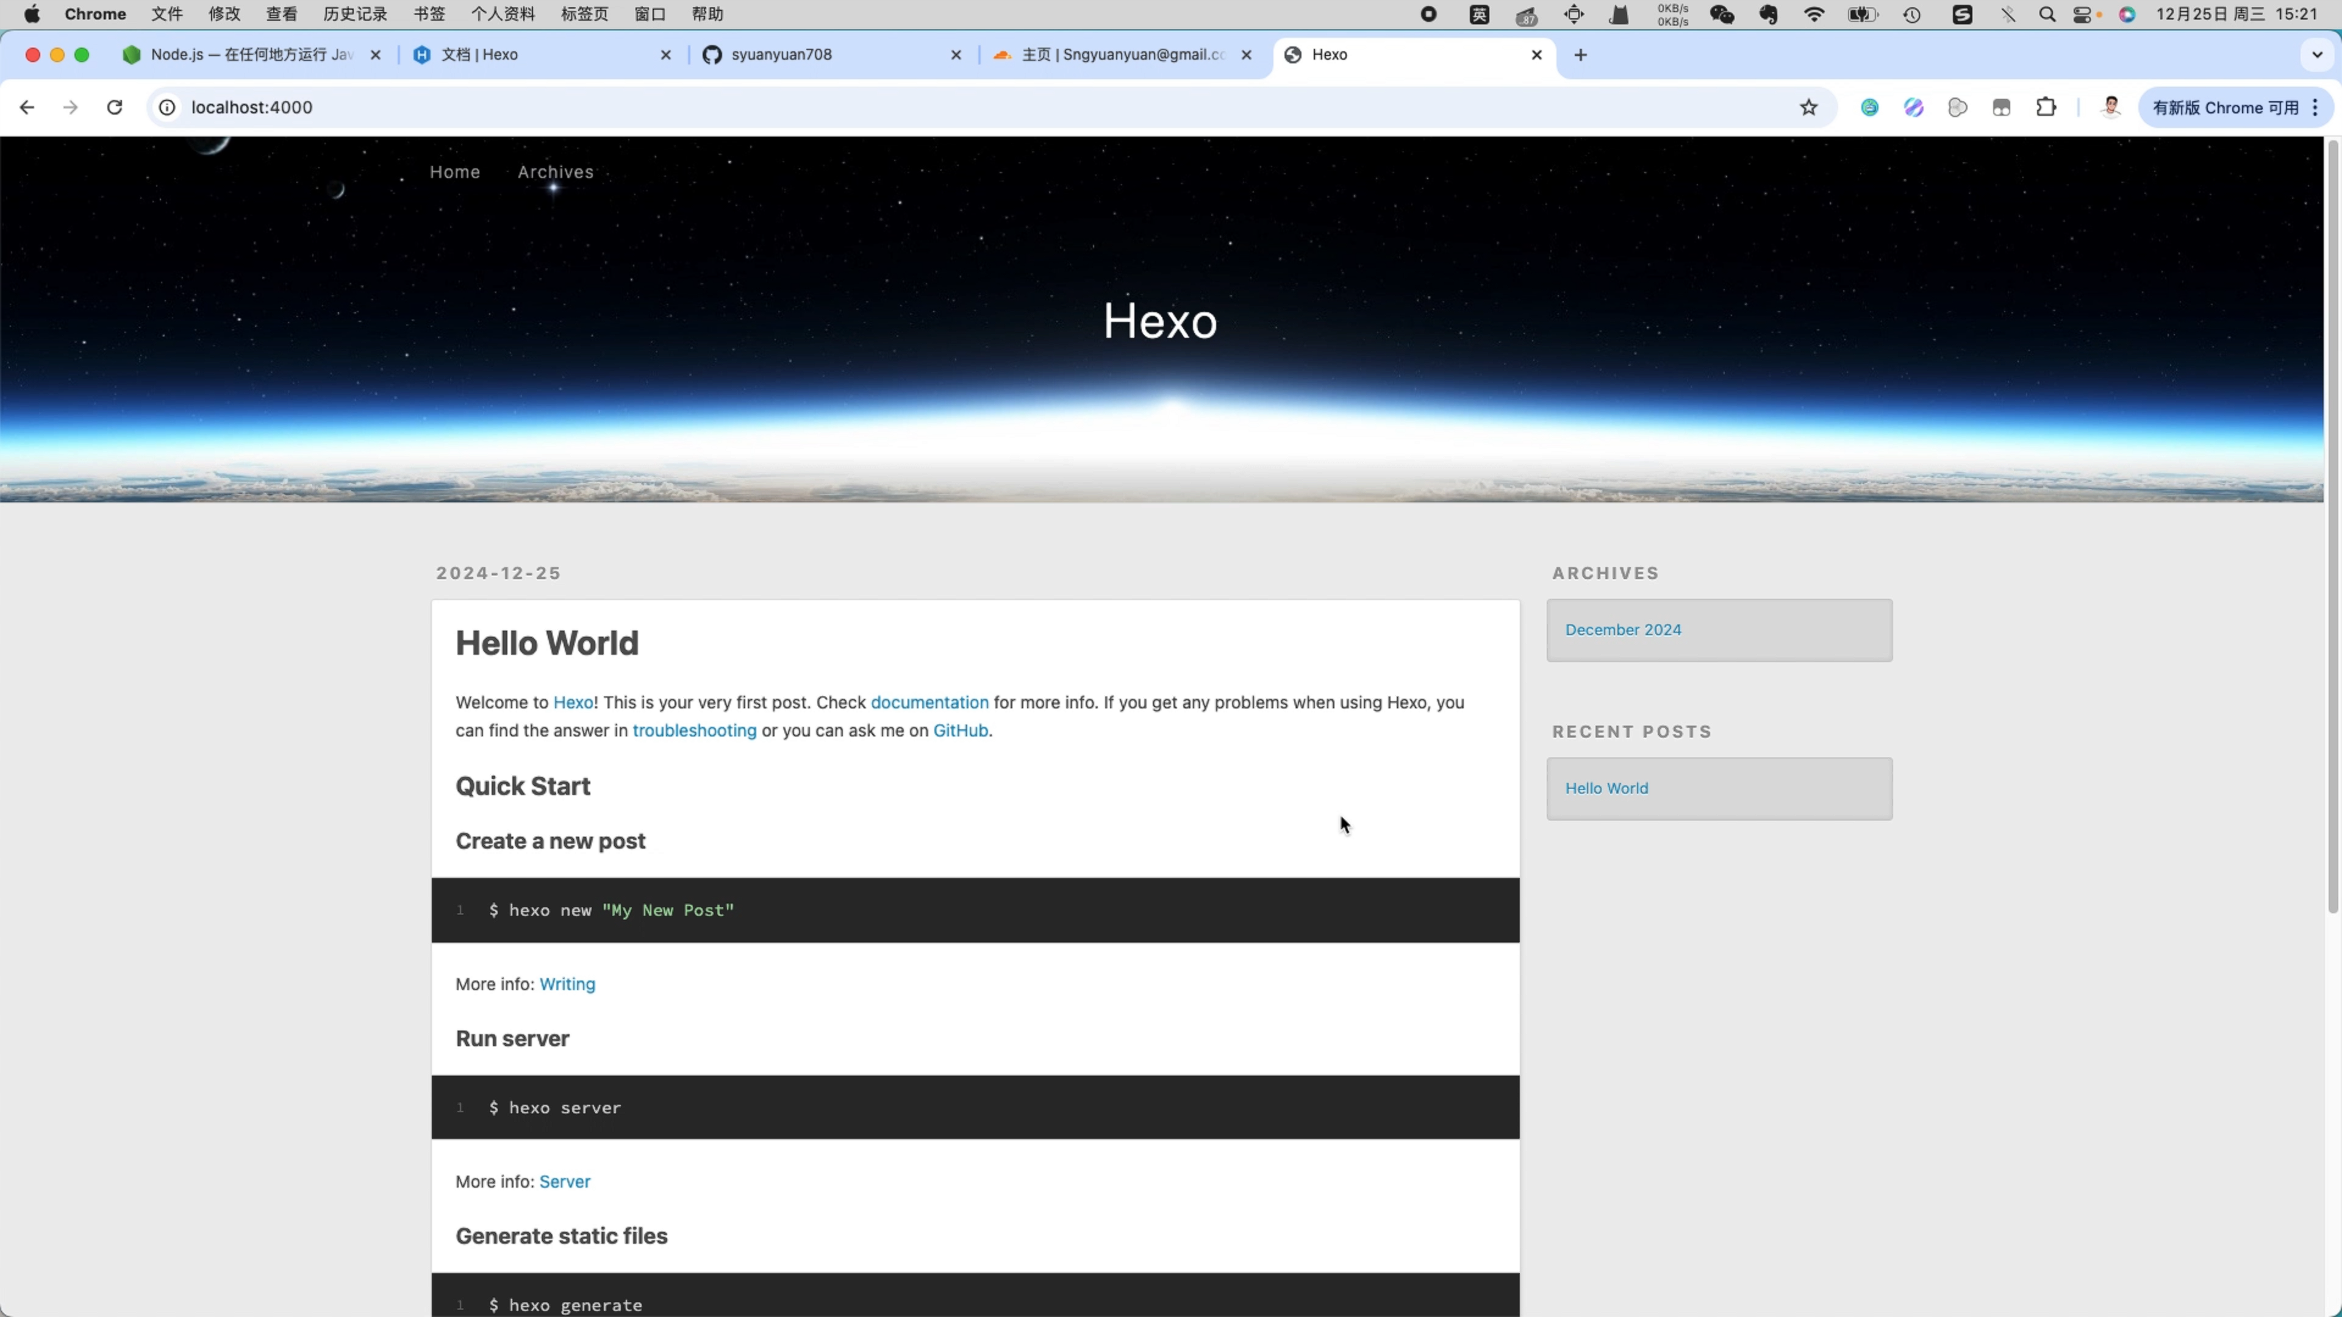Open the Writing more info link
Viewport: 2342px width, 1317px height.
point(567,984)
